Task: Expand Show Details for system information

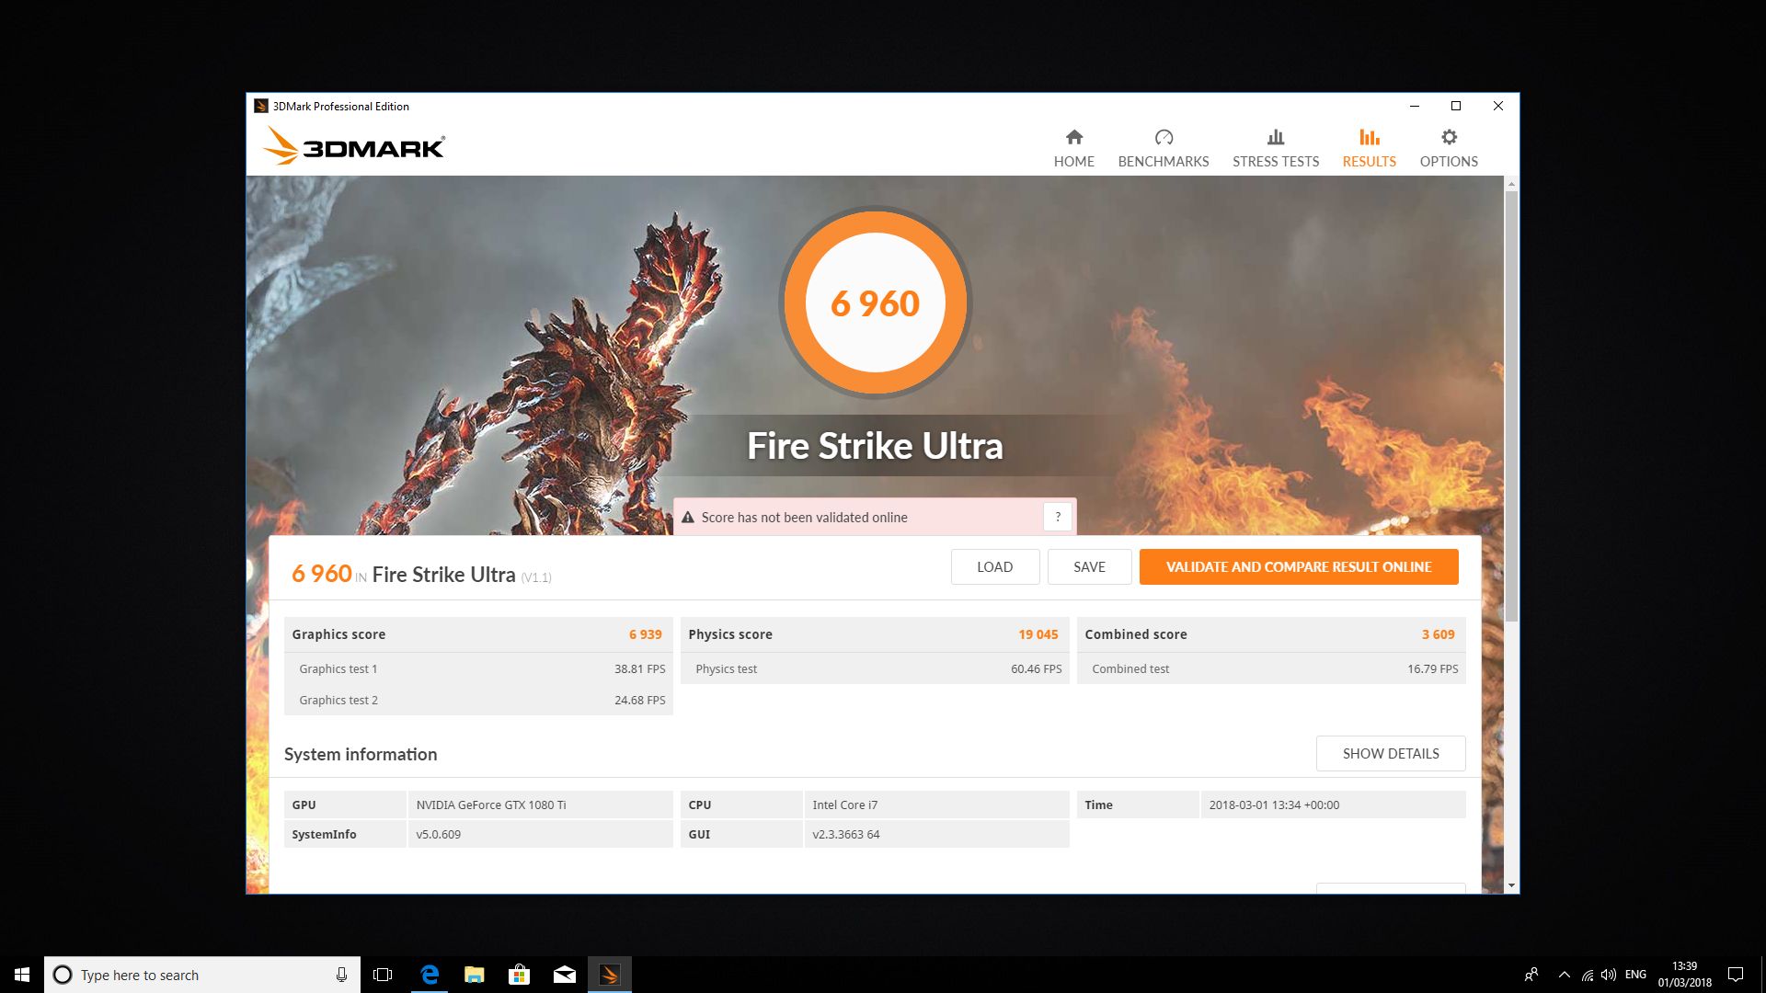Action: (1390, 753)
